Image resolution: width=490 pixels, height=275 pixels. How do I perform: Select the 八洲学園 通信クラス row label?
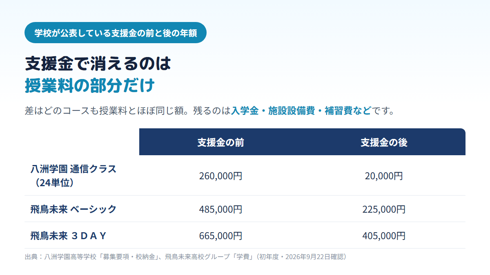(x=73, y=176)
